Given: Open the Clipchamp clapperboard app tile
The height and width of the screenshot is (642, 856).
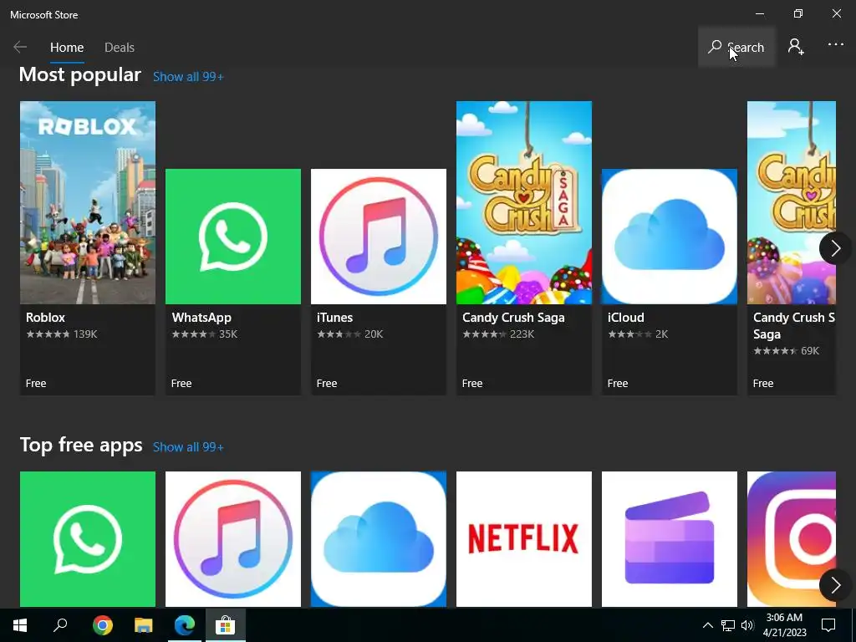Looking at the screenshot, I should pyautogui.click(x=670, y=539).
